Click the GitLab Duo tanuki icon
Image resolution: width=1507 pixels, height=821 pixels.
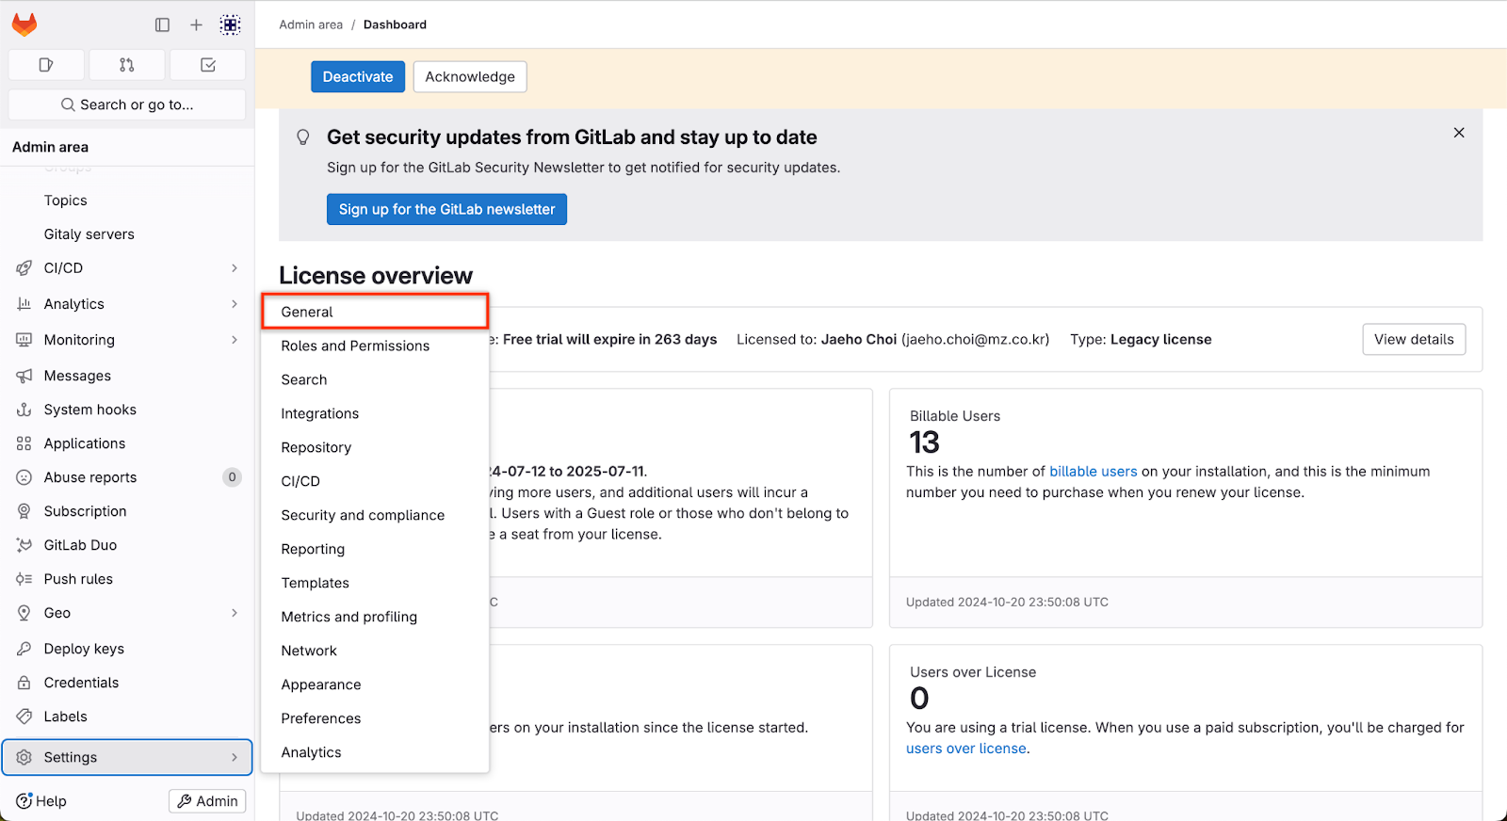24,545
